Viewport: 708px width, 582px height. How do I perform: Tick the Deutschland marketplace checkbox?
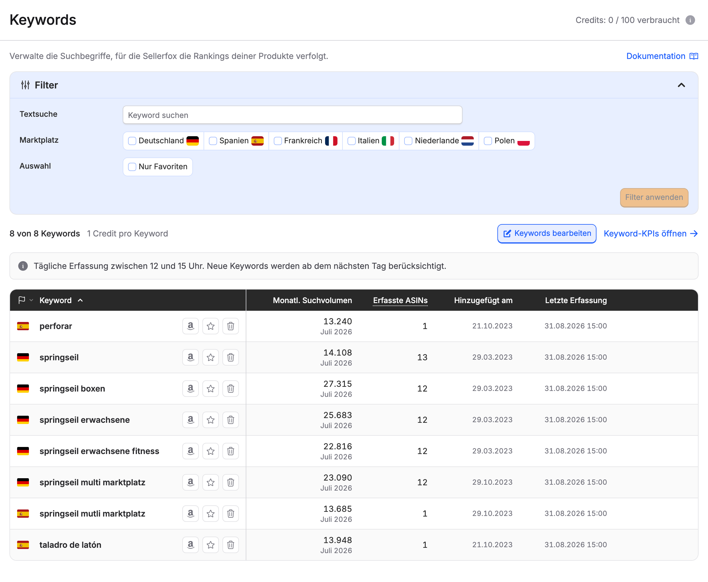(x=132, y=141)
